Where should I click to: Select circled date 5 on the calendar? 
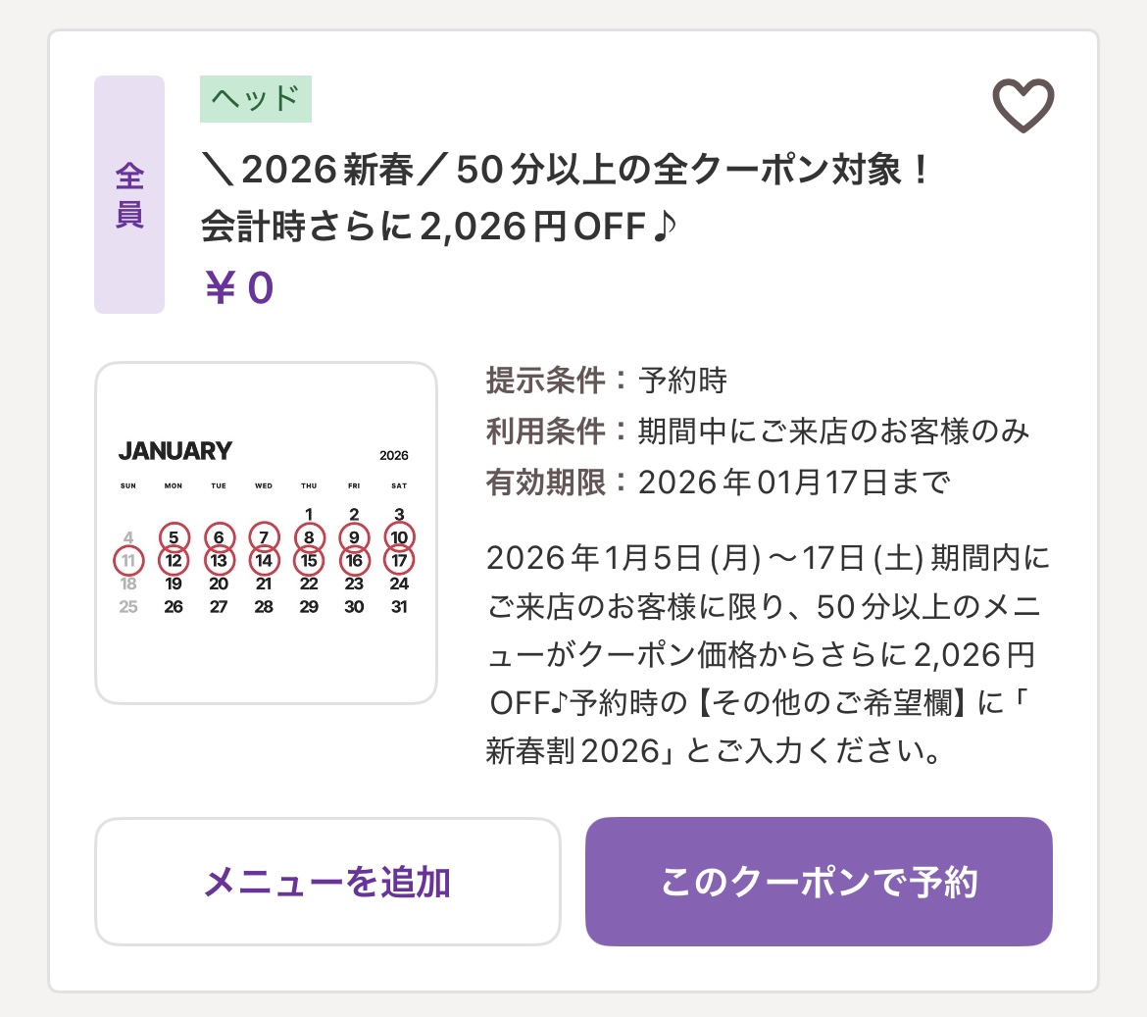(174, 537)
